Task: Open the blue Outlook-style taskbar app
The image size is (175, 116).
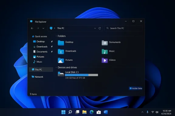Action: (106, 112)
